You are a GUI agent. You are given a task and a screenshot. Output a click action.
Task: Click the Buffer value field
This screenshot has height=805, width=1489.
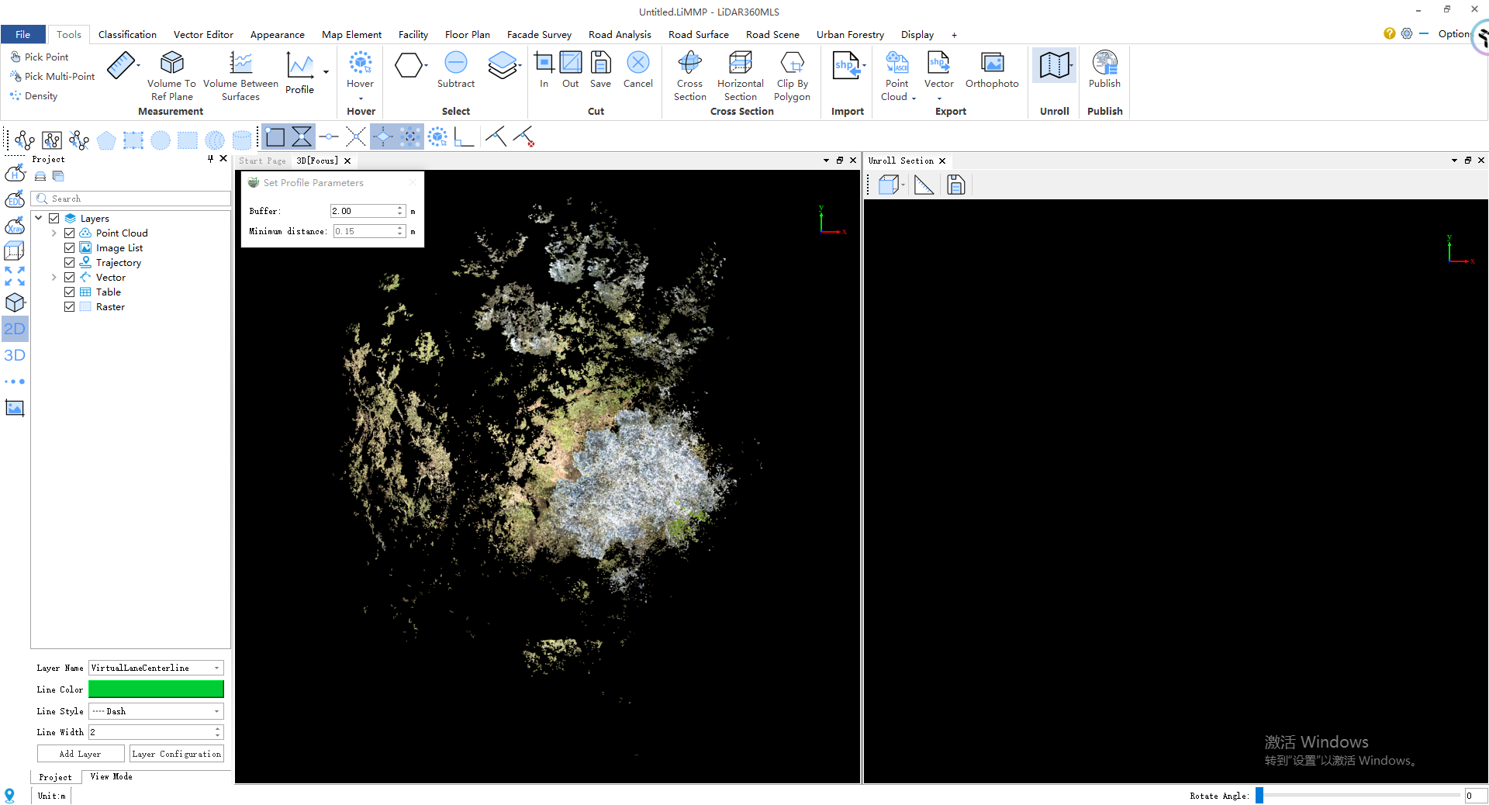(363, 211)
